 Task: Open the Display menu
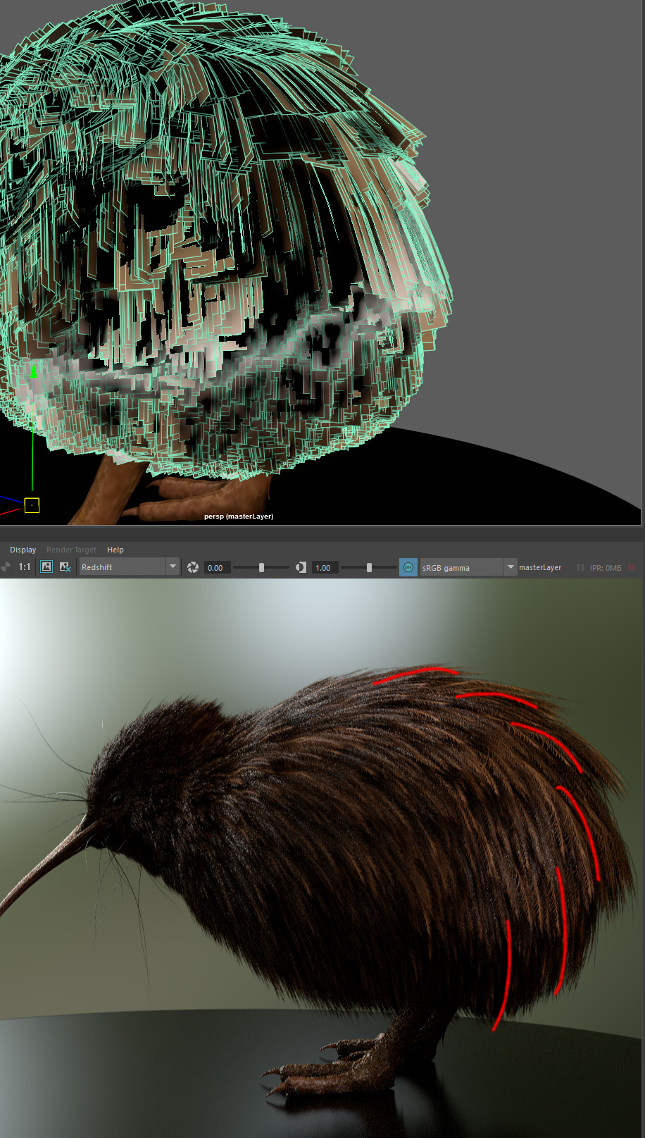23,550
